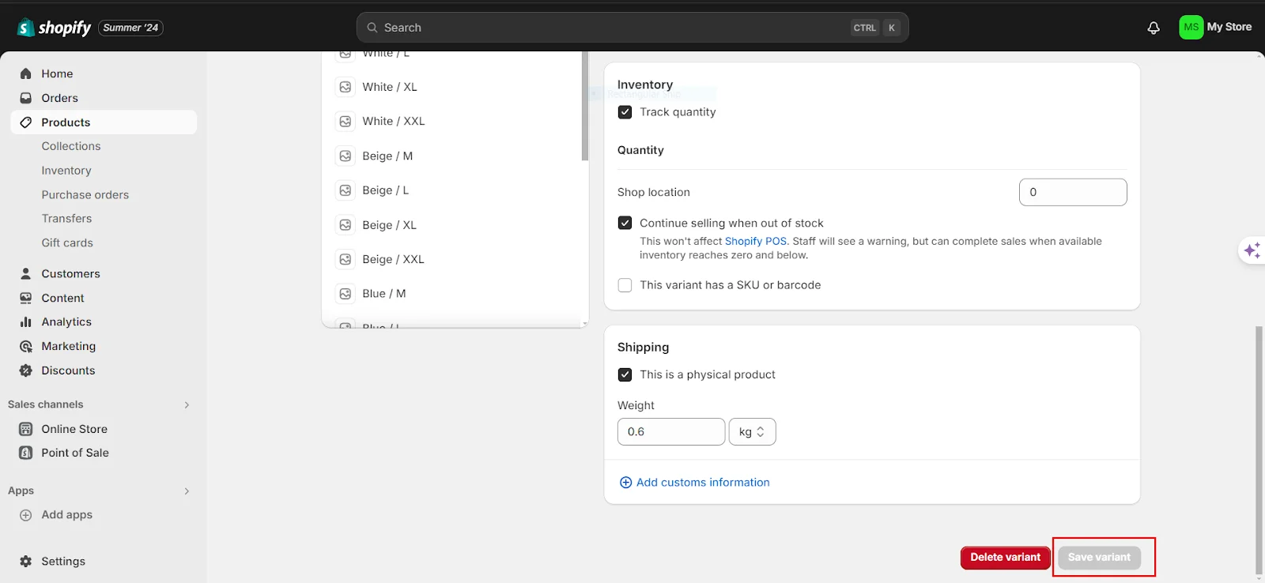Open Transfers in the sidebar
The width and height of the screenshot is (1265, 583).
click(x=66, y=219)
